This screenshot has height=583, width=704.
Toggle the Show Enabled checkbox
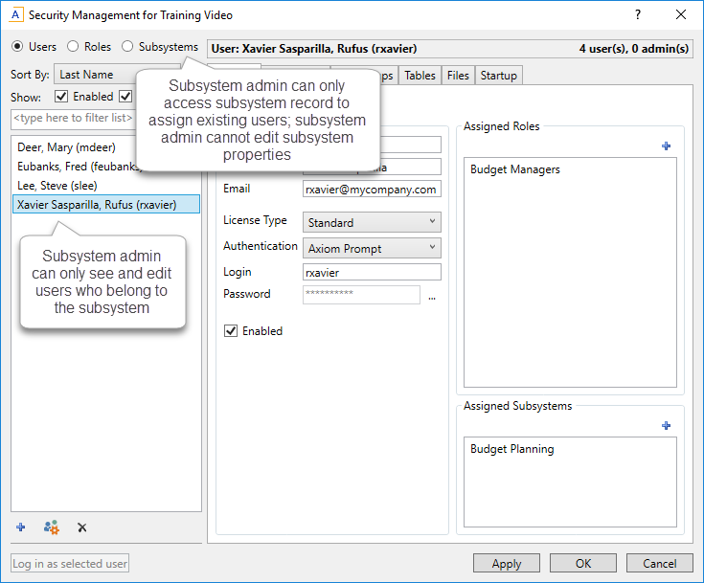tap(62, 97)
